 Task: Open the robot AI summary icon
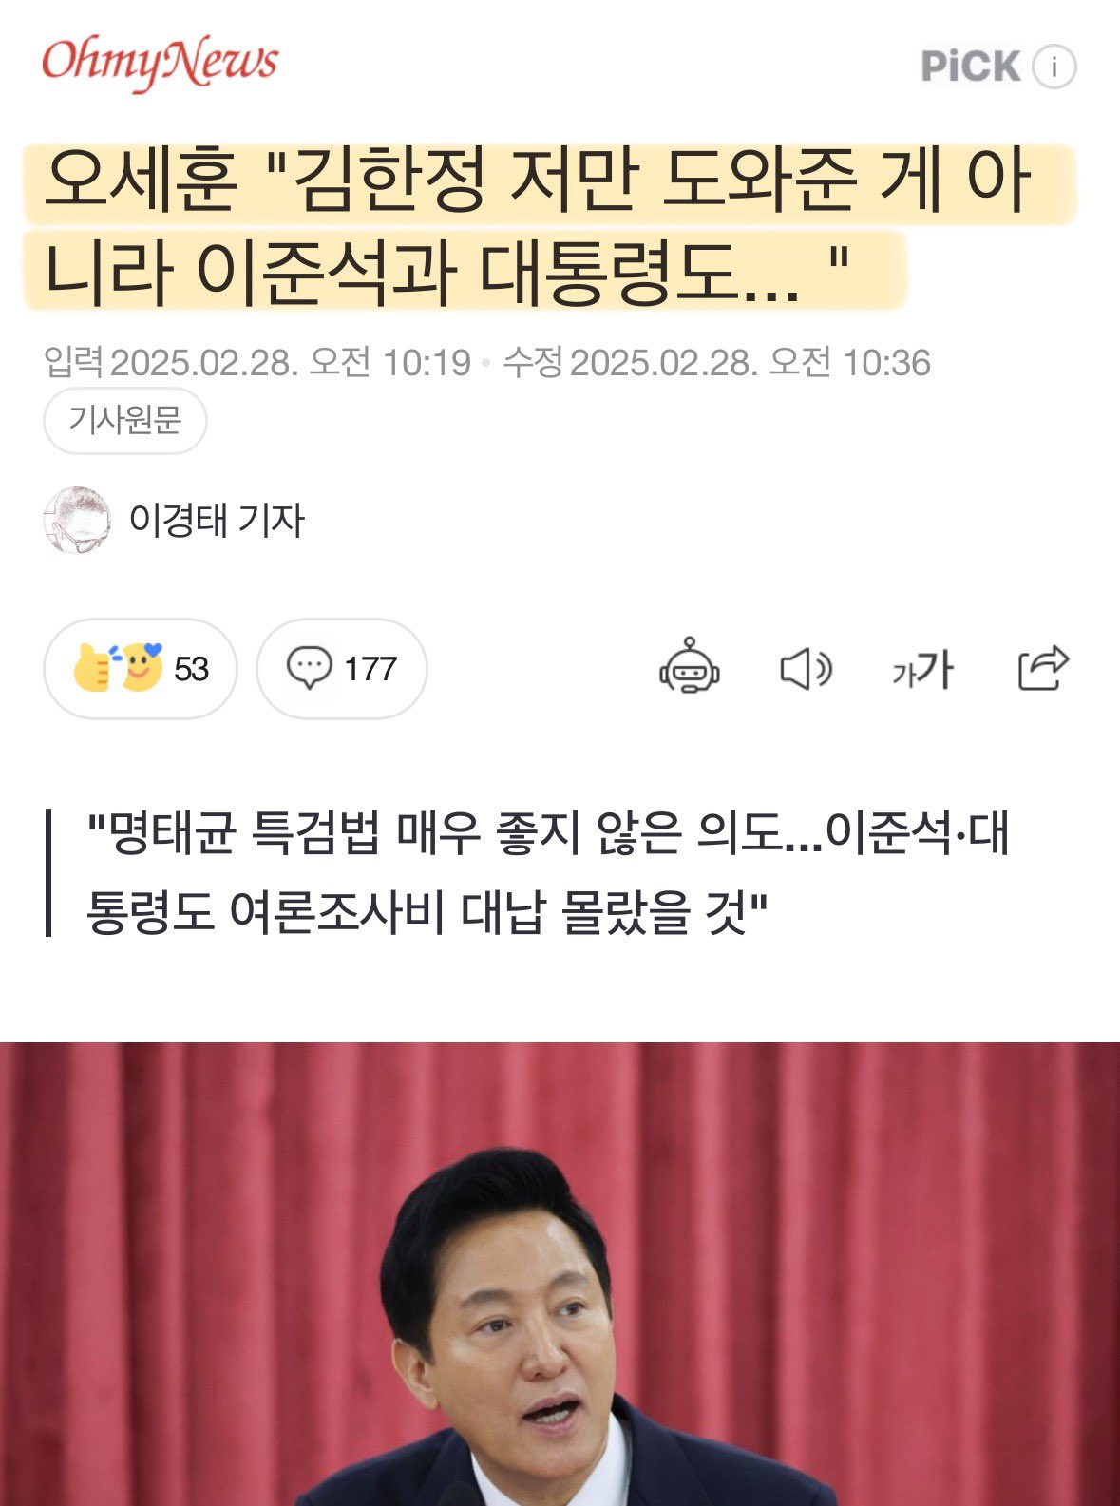pyautogui.click(x=690, y=666)
